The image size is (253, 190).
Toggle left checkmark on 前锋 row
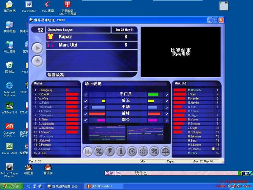[86, 114]
